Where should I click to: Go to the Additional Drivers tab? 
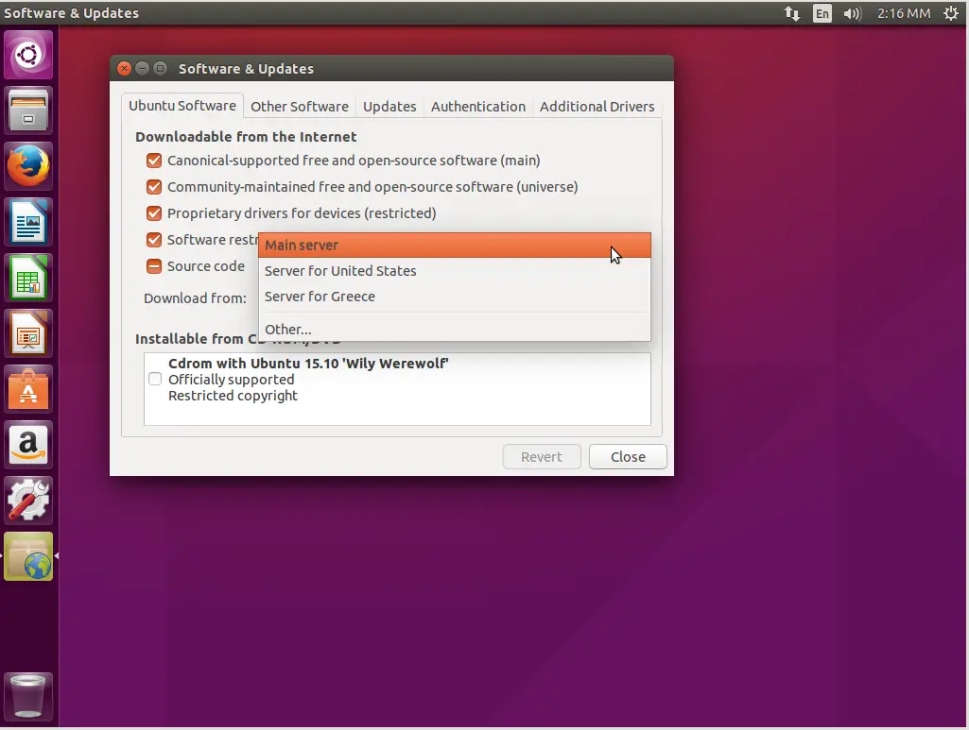coord(597,107)
